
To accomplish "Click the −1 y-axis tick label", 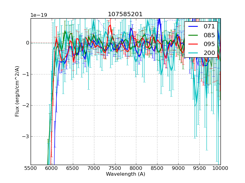I will point(25,74).
